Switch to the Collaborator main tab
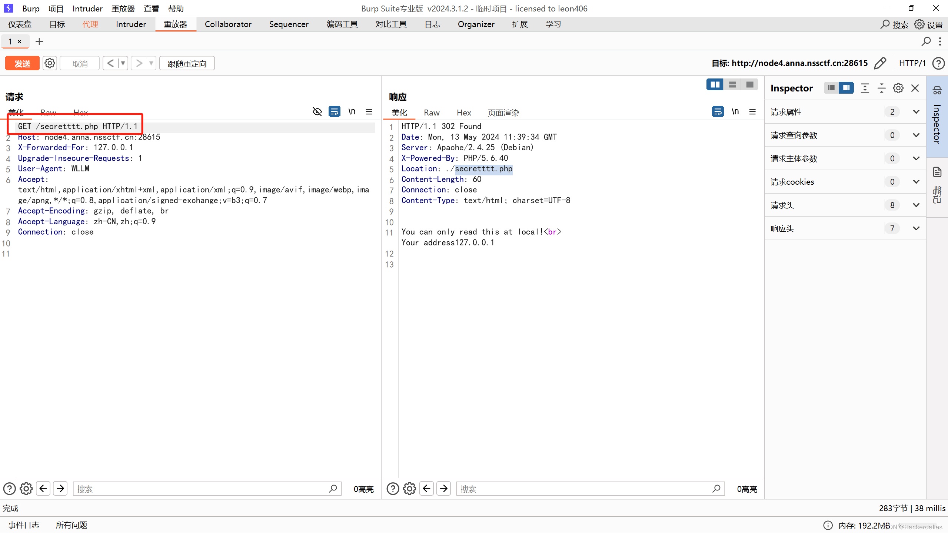This screenshot has width=948, height=533. click(x=228, y=24)
